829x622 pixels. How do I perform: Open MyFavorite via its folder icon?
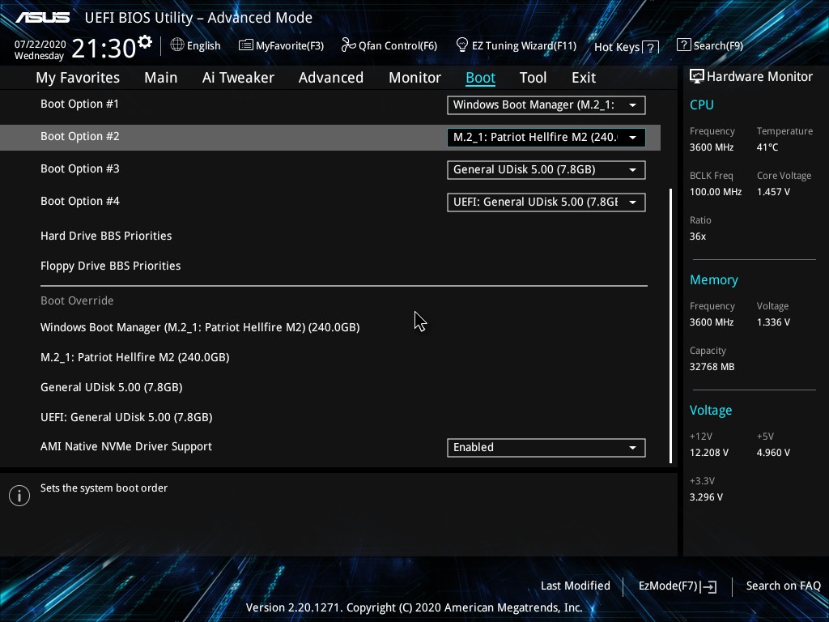(x=246, y=45)
